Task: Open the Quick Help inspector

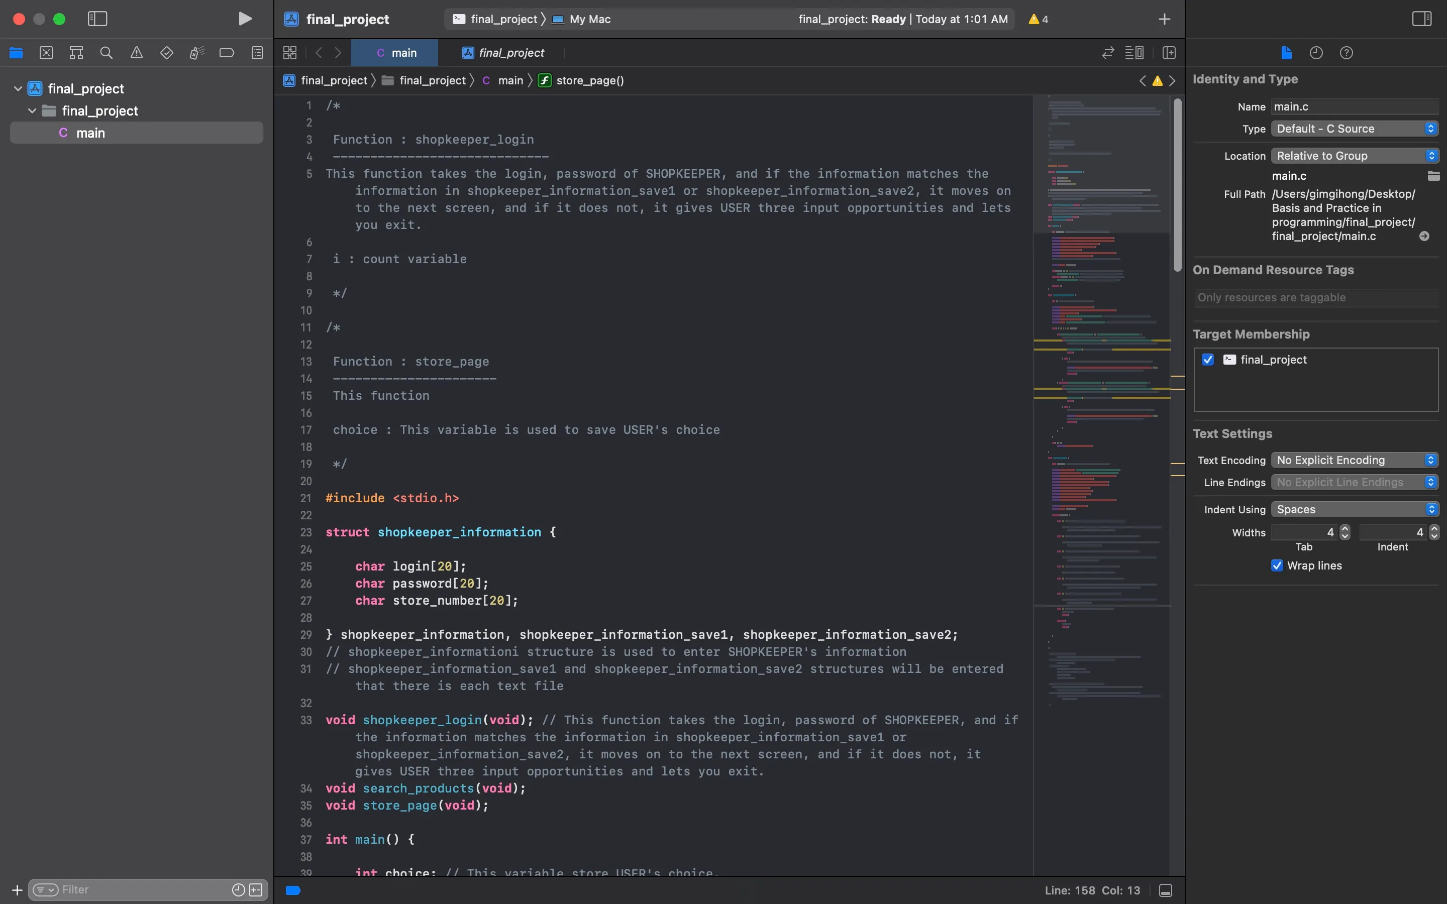Action: [x=1346, y=53]
